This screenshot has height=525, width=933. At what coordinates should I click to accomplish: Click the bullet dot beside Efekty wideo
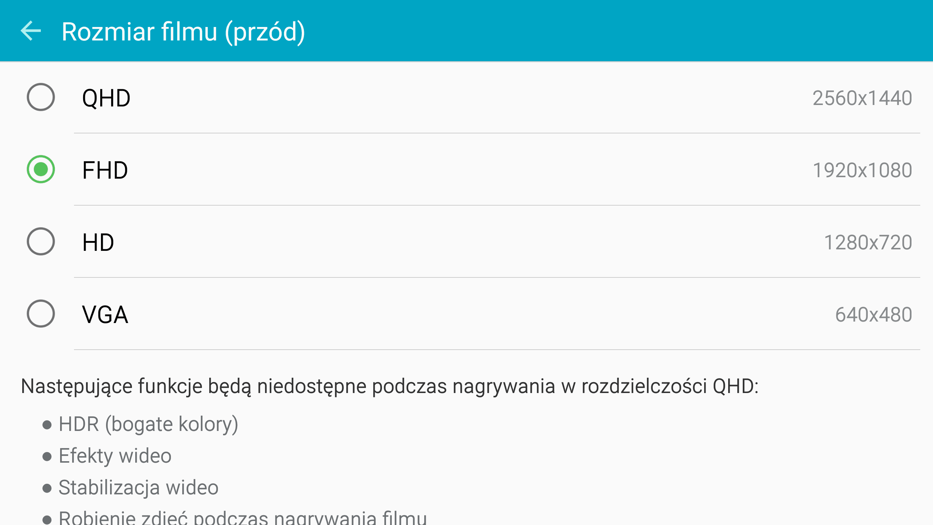point(47,456)
